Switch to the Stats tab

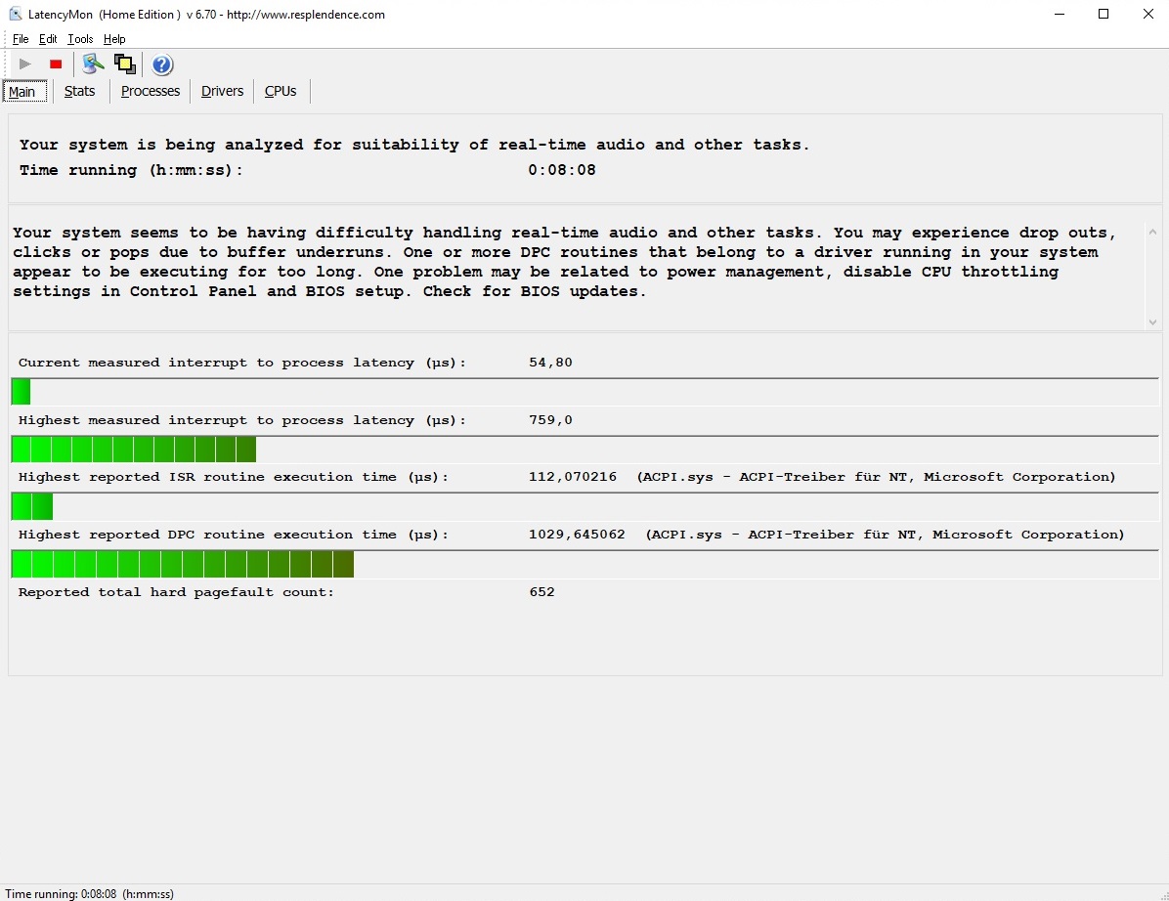(x=80, y=91)
